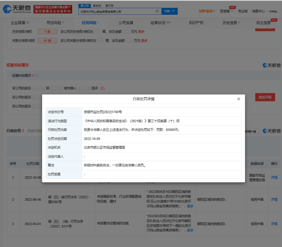Select the 查老板 search mode tab
Screen dimensions: 282x247
click(x=97, y=5)
